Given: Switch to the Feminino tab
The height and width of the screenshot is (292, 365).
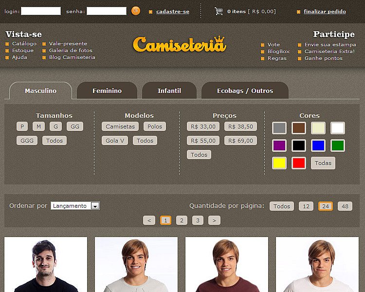Looking at the screenshot, I should [x=107, y=91].
